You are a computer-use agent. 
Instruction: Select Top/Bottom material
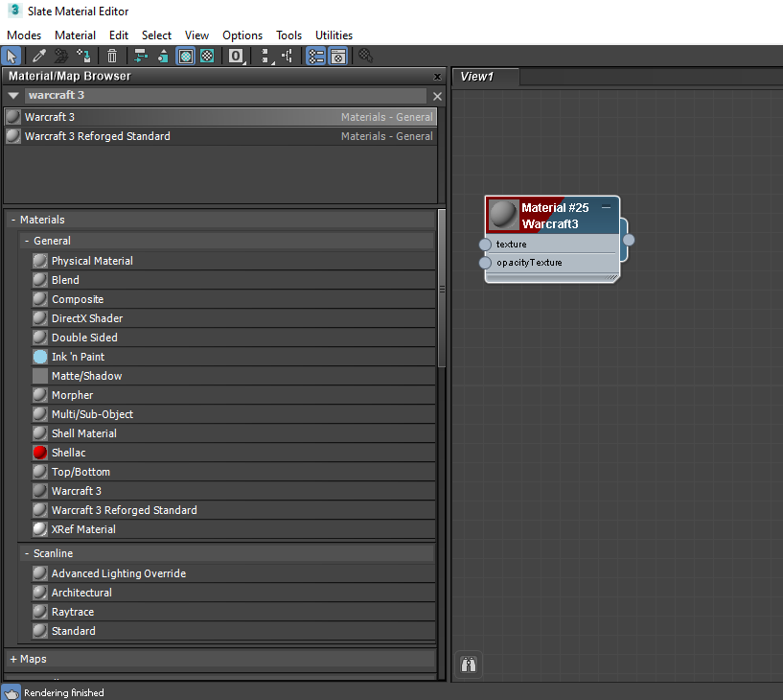coord(233,472)
